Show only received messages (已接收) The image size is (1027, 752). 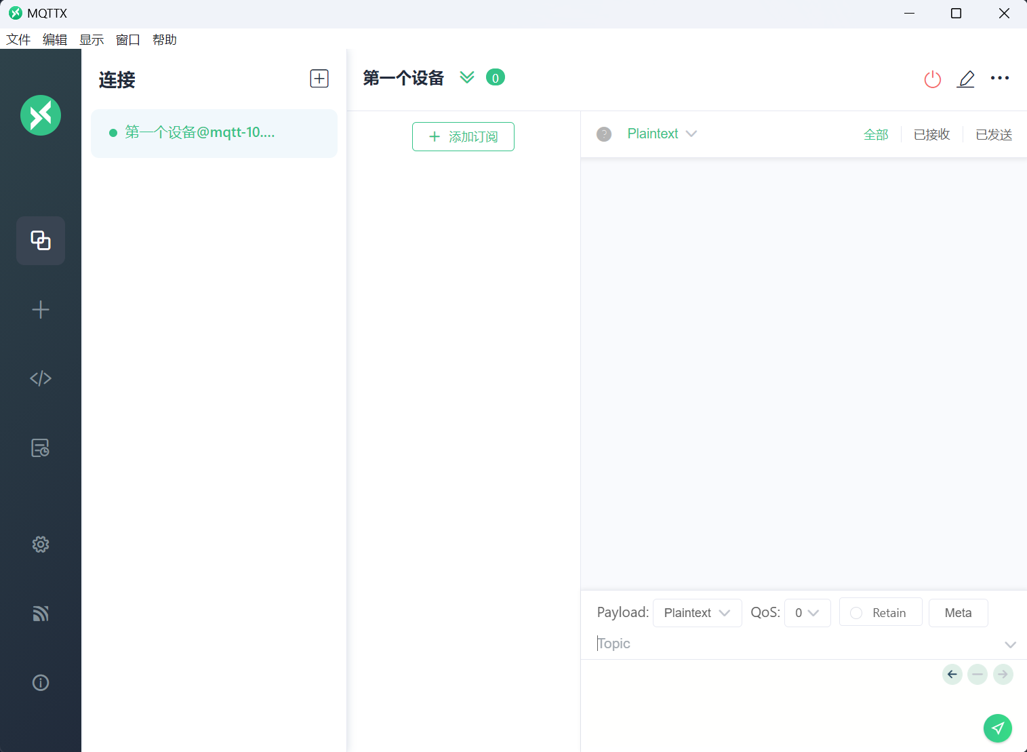[x=931, y=135]
